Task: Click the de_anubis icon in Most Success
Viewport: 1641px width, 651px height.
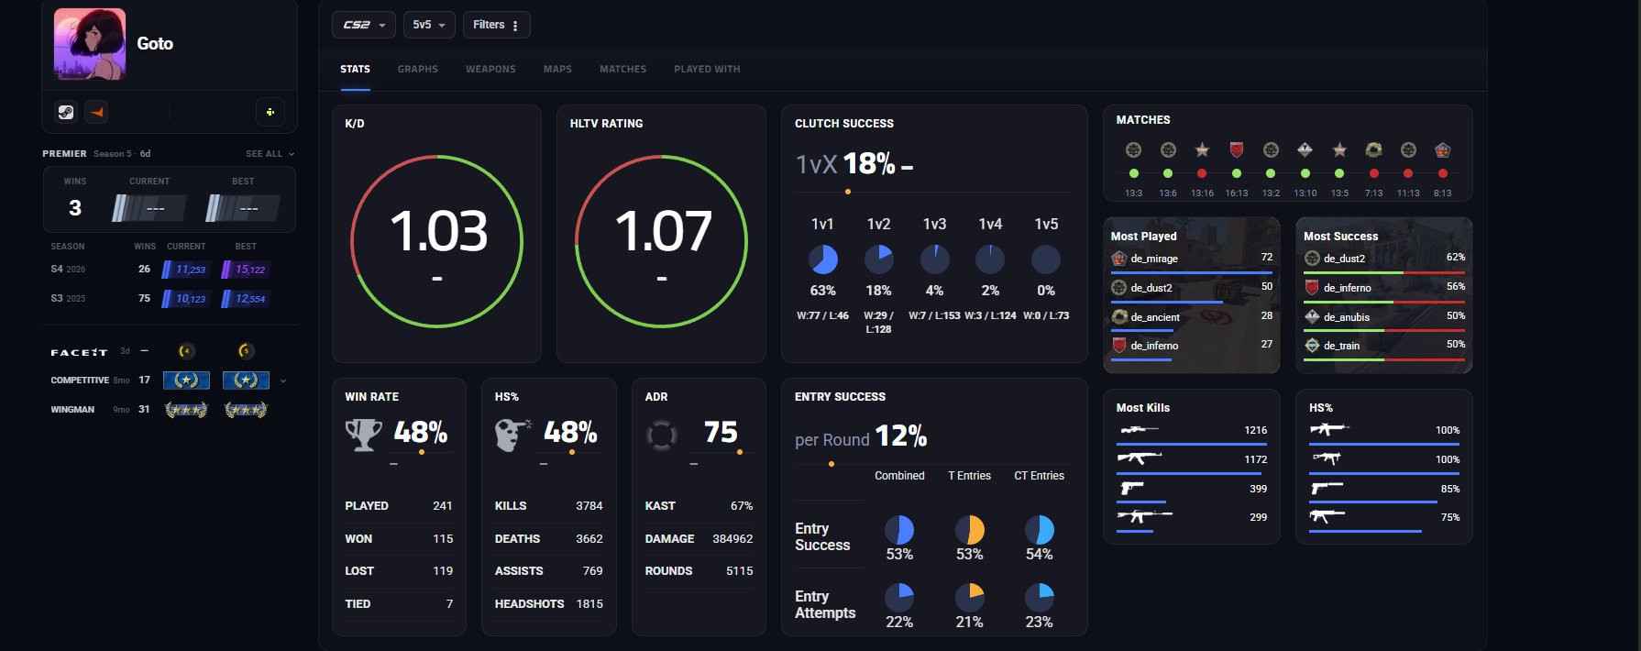Action: point(1312,316)
